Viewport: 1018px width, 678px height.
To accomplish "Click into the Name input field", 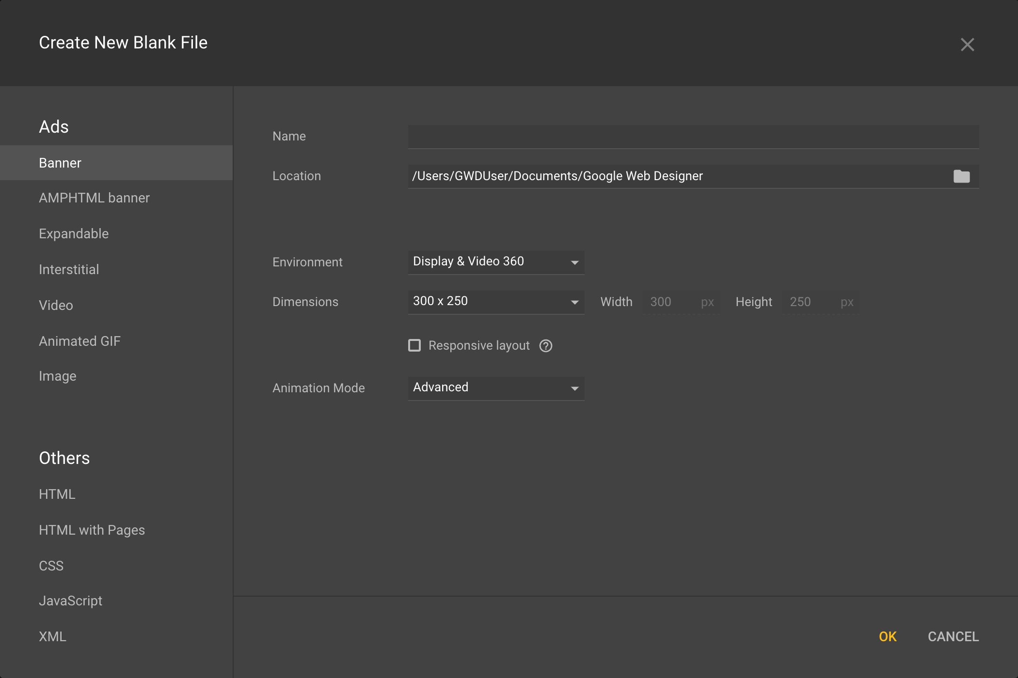I will 693,137.
